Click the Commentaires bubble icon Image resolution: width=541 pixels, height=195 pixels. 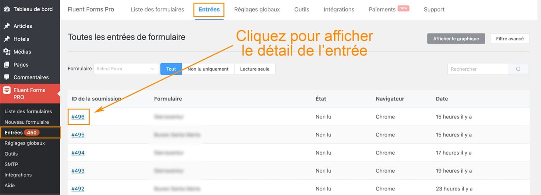pos(7,77)
